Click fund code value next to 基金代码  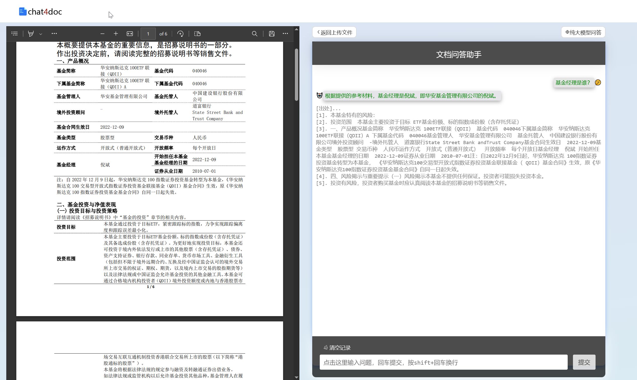(x=199, y=71)
